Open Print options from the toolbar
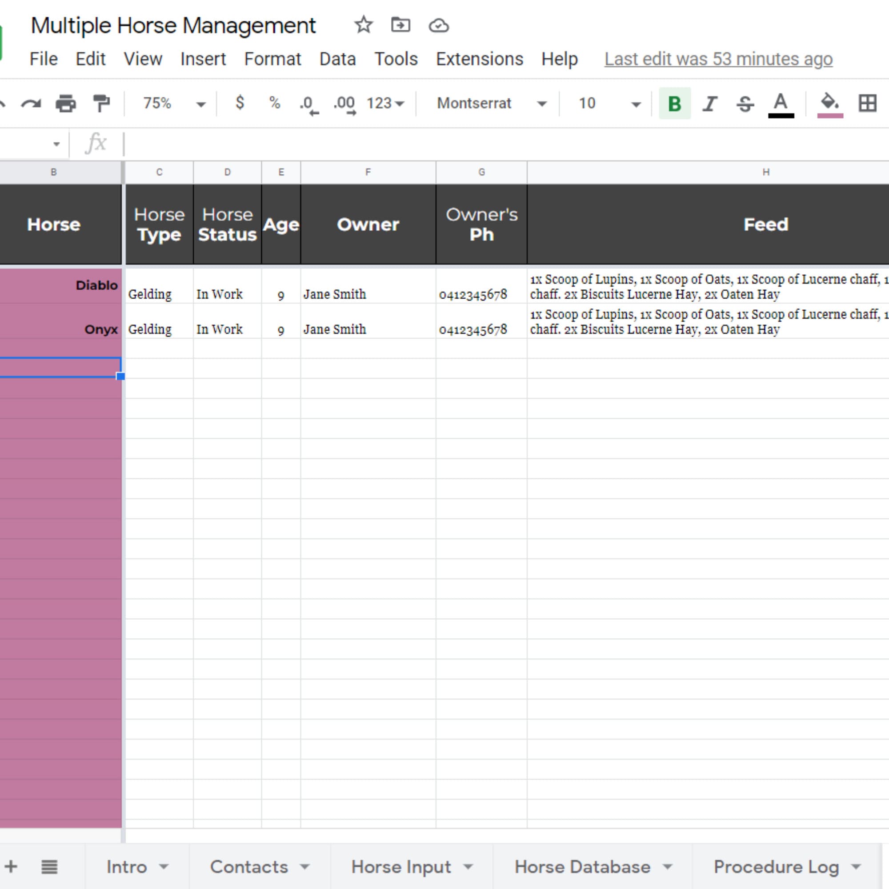This screenshot has height=889, width=889. 66,103
